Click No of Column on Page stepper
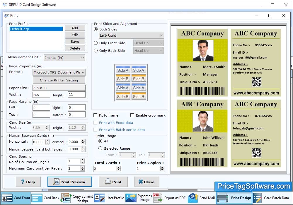Image resolution: width=293 pixels, height=205 pixels. (83, 161)
